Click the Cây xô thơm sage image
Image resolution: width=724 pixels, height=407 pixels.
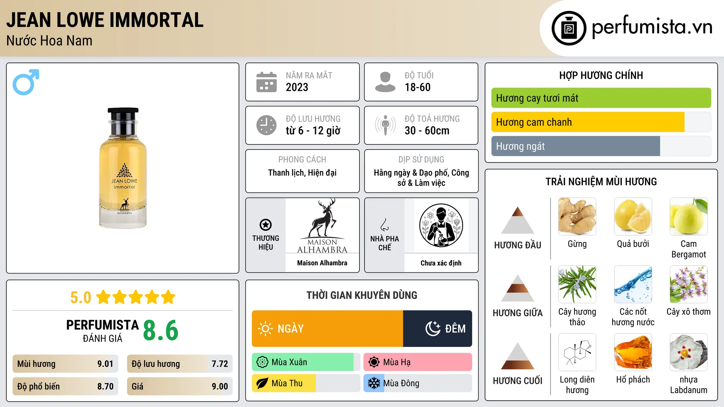(x=689, y=284)
